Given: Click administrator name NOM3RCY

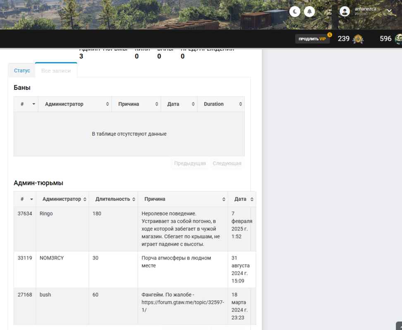Looking at the screenshot, I should coord(52,258).
